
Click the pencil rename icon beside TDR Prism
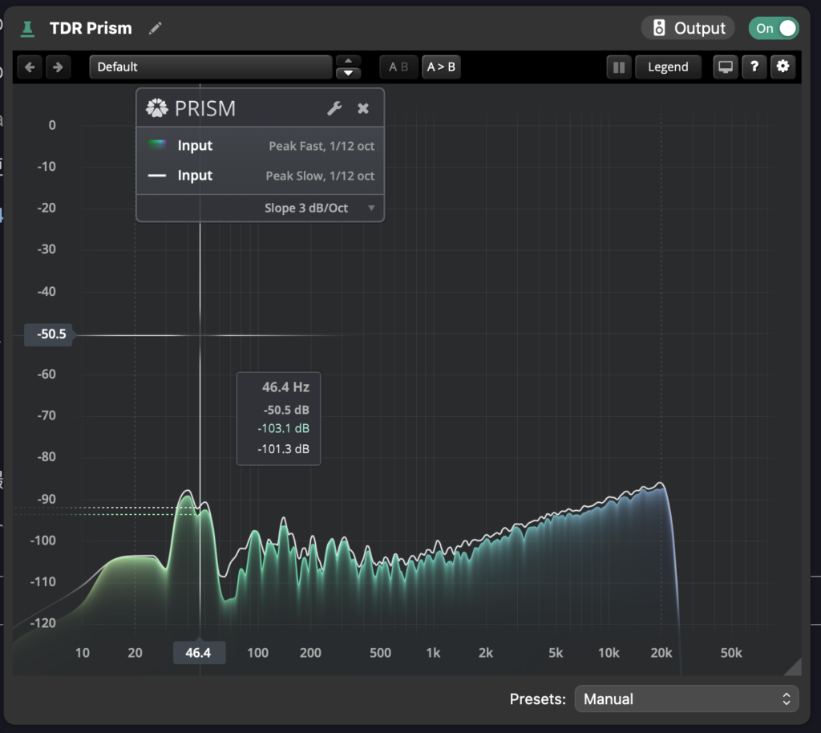[155, 28]
